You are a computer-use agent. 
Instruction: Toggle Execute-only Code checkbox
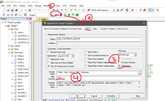(48, 52)
